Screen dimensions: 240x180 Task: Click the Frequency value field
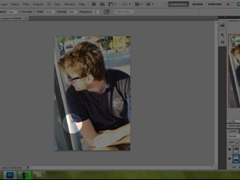pyautogui.click(x=96, y=12)
